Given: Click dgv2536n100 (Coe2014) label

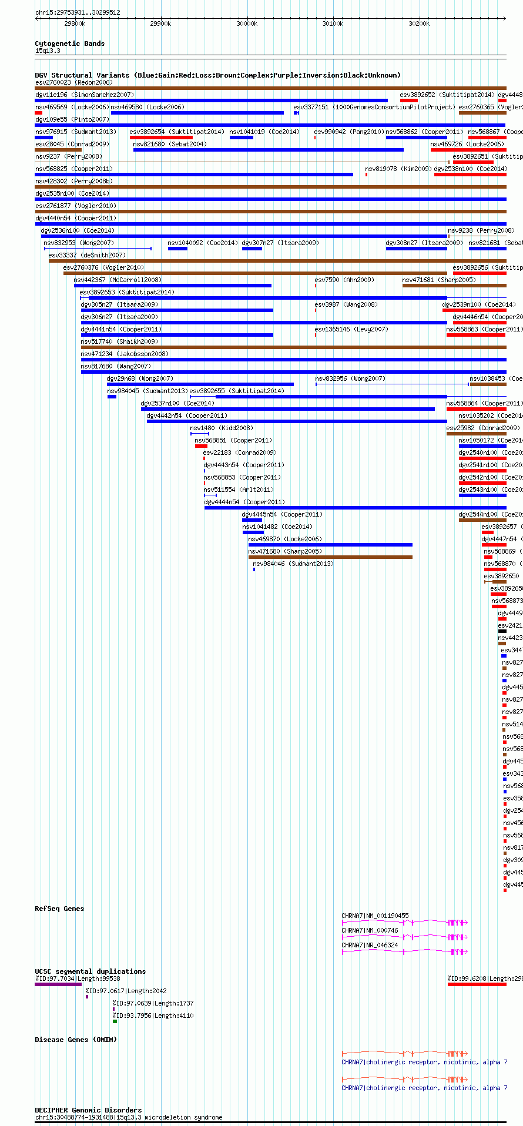Looking at the screenshot, I should click(x=78, y=231).
